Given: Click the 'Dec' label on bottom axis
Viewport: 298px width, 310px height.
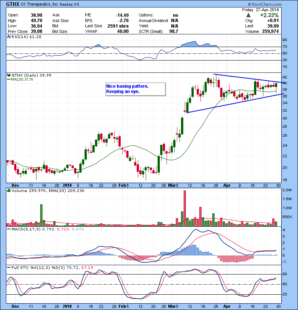Looking at the screenshot, I should 15,306.
